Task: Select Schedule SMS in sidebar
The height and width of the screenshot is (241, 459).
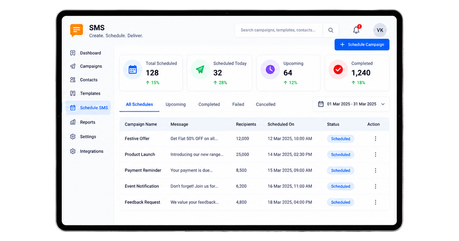Action: [88, 108]
